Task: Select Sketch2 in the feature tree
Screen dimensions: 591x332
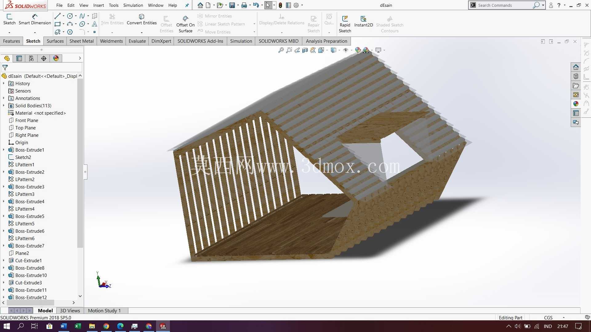Action: 23,157
